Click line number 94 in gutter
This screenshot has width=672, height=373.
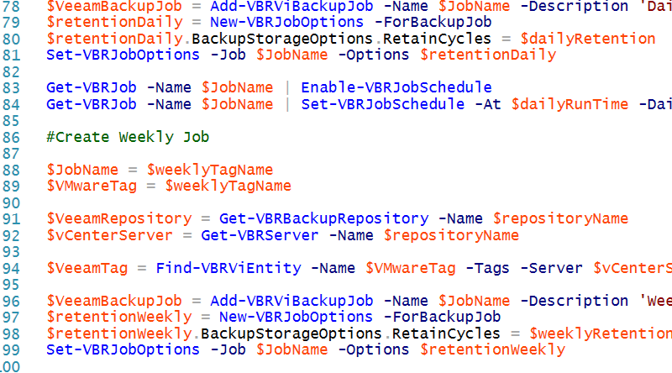coord(11,268)
